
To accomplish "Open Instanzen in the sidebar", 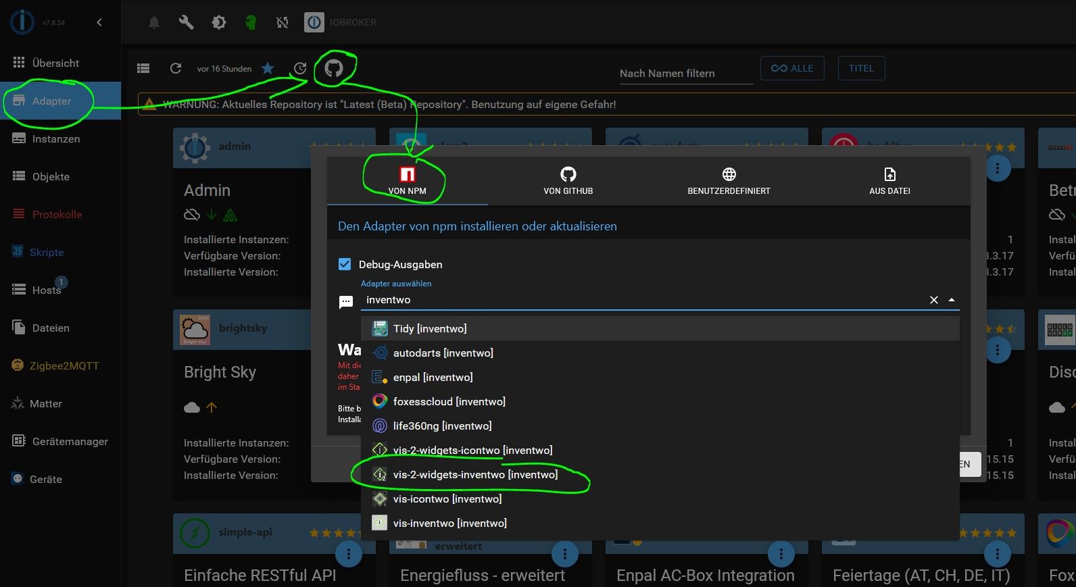I will pos(61,138).
